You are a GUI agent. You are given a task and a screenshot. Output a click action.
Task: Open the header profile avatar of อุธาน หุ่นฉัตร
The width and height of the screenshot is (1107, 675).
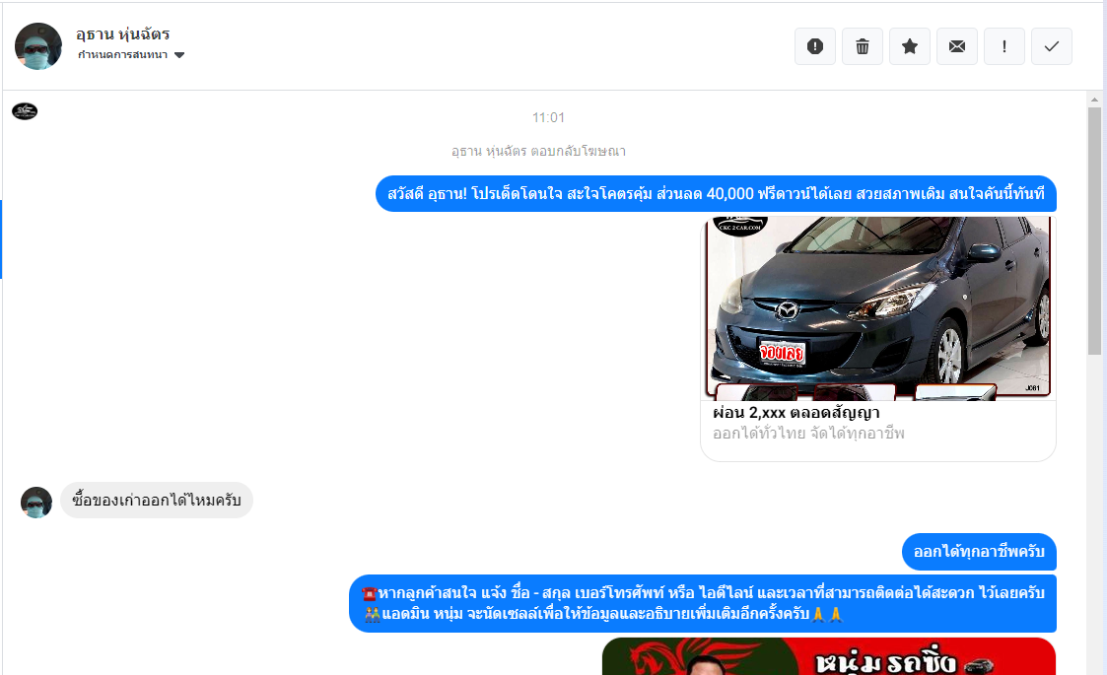coord(38,46)
